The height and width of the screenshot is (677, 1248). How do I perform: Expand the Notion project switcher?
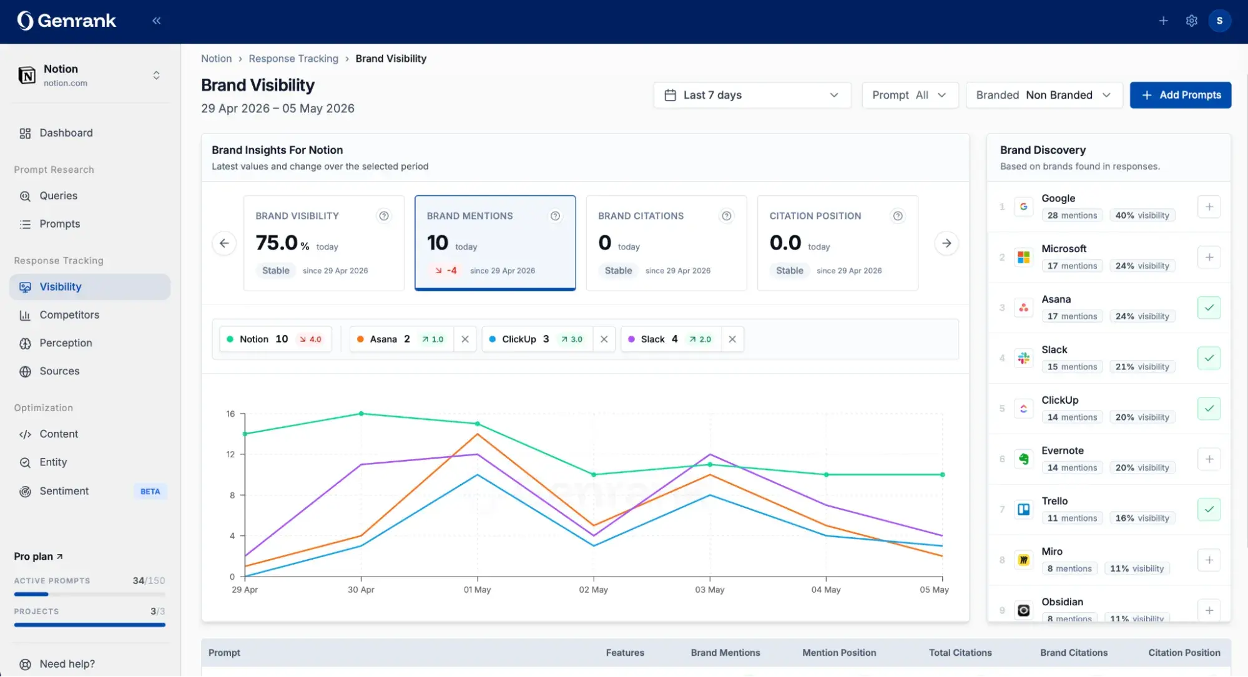pos(156,75)
